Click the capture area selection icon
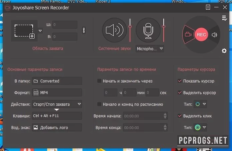This screenshot has width=232, height=151. point(24,31)
